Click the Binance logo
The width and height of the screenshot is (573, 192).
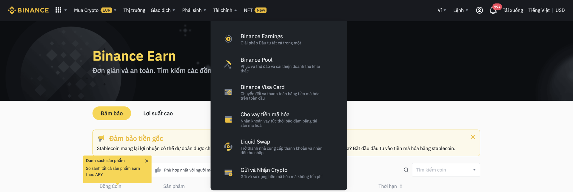[x=28, y=10]
